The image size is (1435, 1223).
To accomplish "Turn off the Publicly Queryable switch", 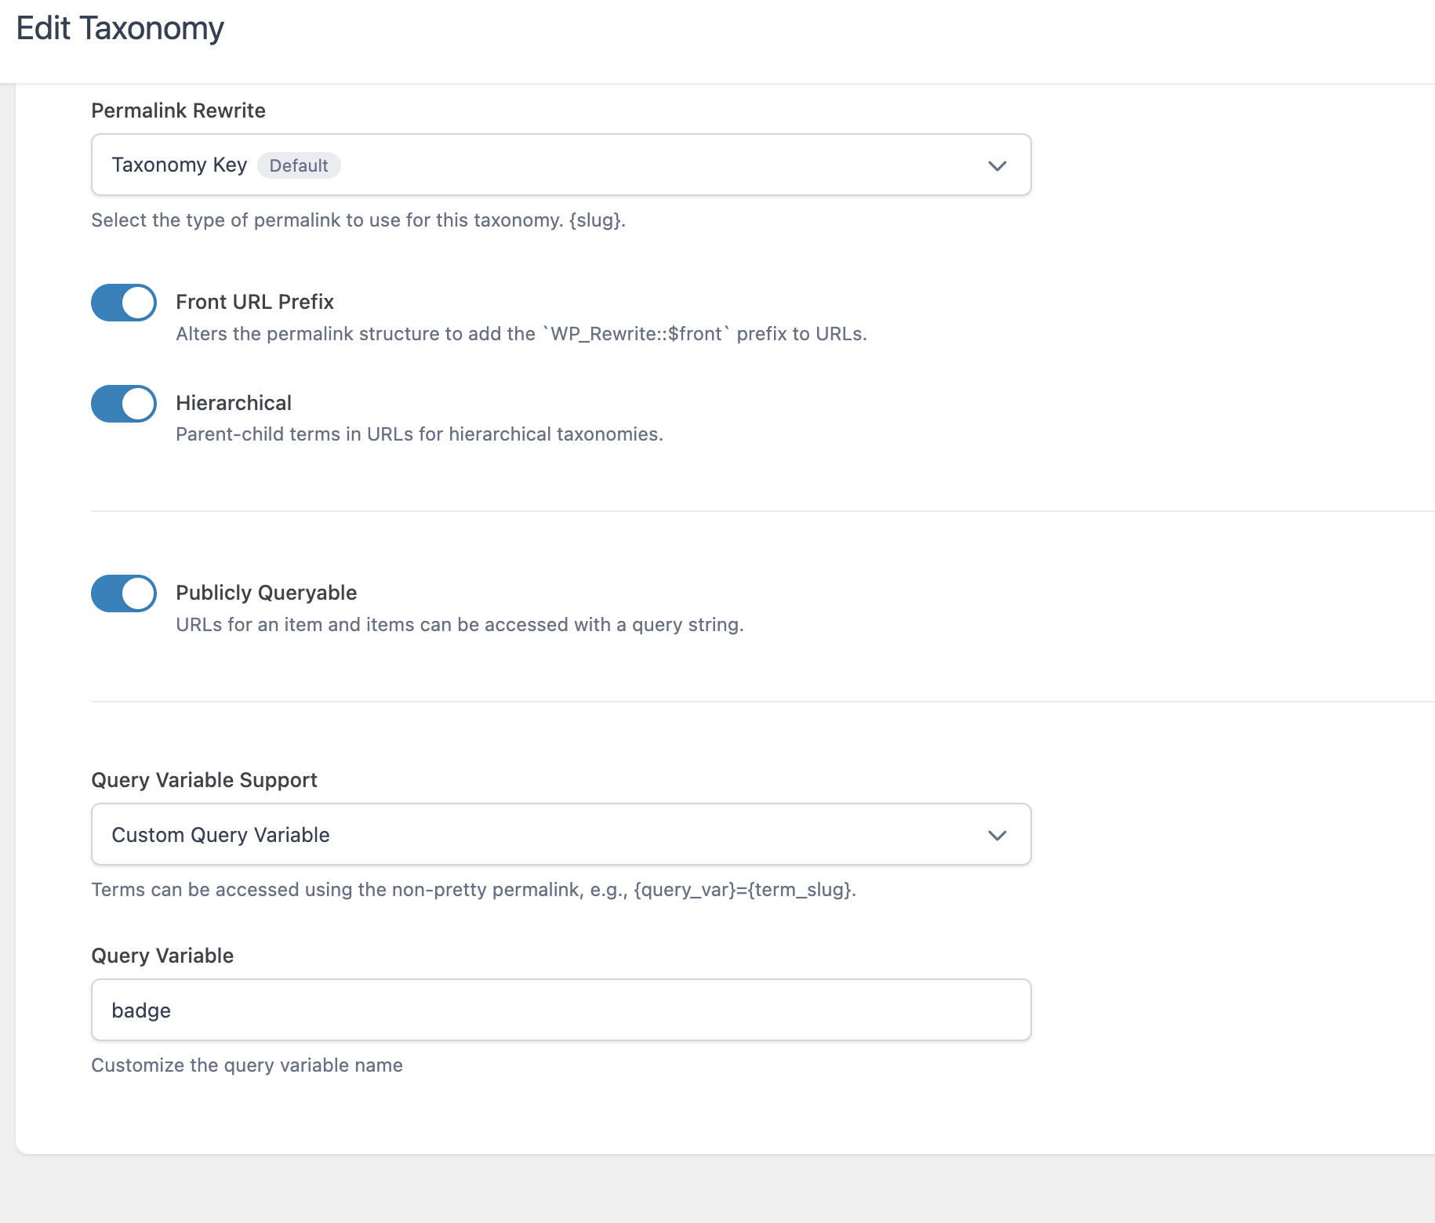I will 124,593.
